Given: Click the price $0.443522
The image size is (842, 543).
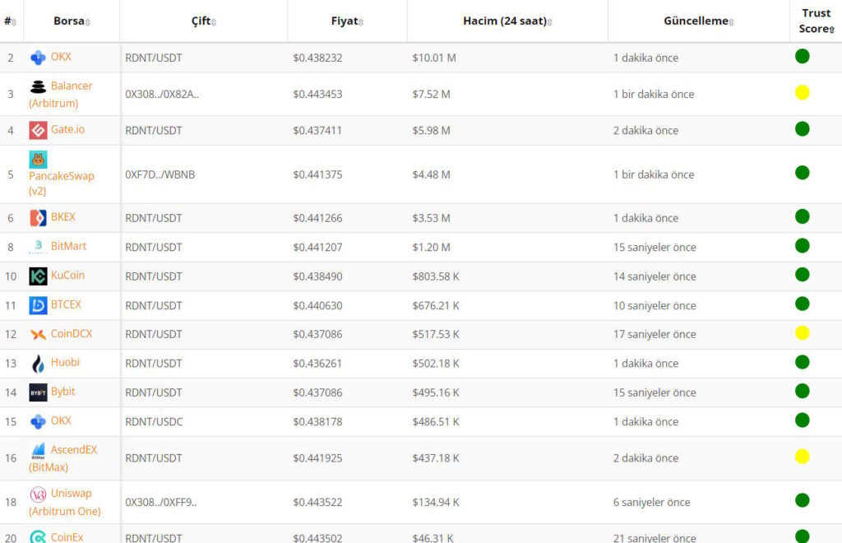Looking at the screenshot, I should click(x=317, y=502).
